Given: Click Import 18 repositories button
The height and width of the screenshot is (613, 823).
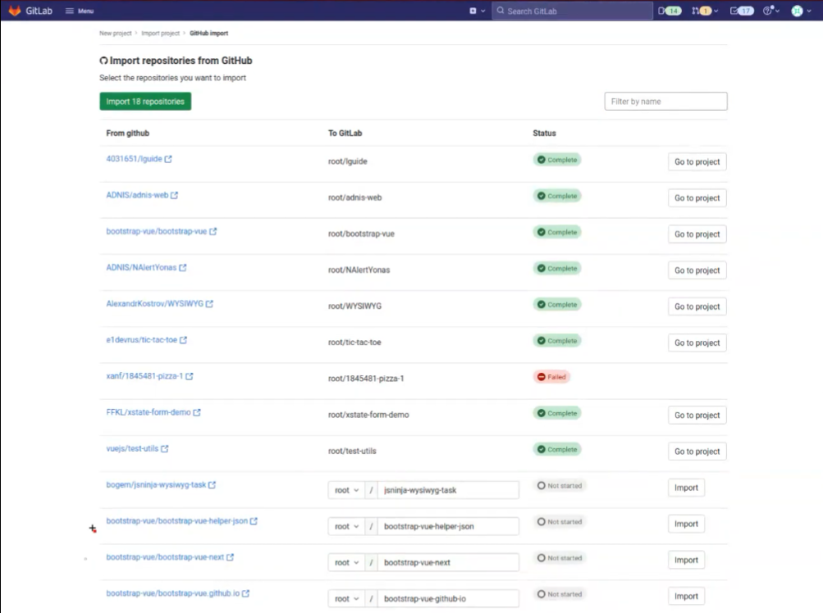Looking at the screenshot, I should tap(145, 102).
